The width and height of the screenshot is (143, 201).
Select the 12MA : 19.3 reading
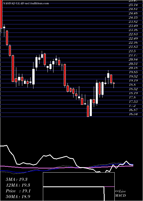(18, 185)
